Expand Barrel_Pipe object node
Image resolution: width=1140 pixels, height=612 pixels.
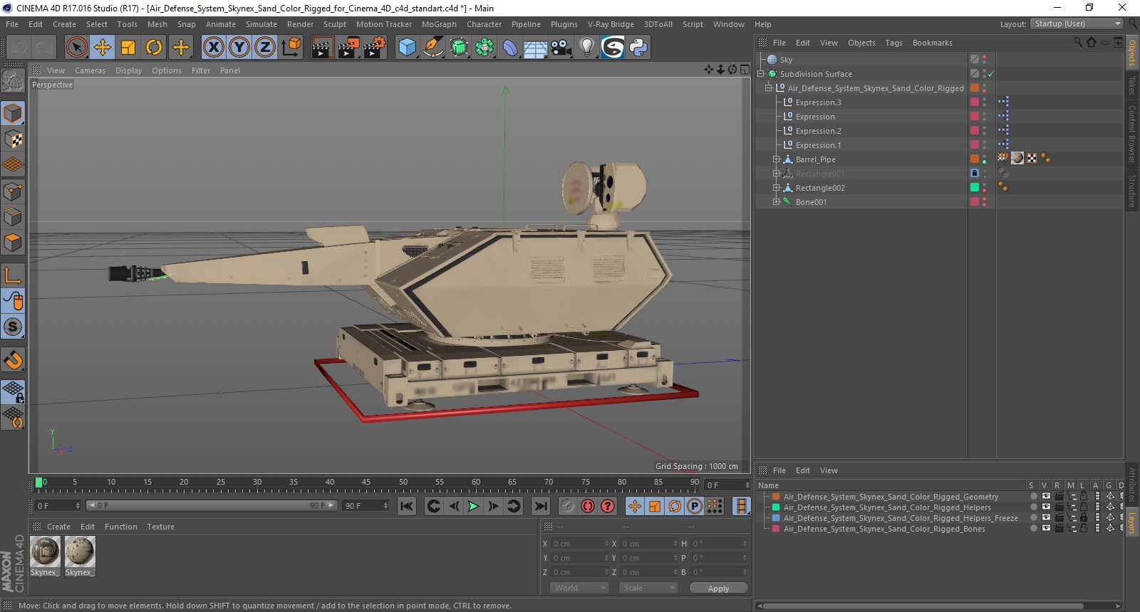[777, 159]
